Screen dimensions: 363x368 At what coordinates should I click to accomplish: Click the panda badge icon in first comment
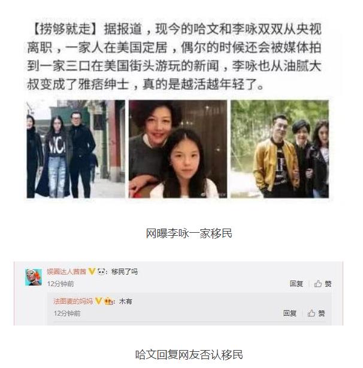[x=101, y=272]
